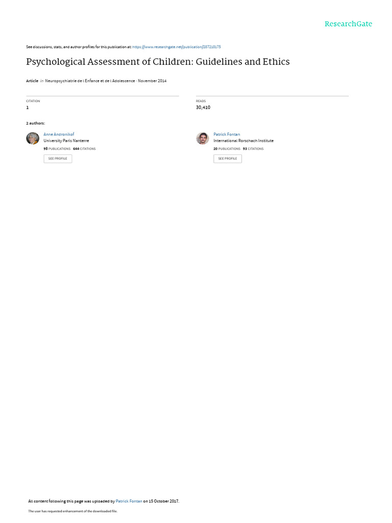Click SEE PROFILE under Anne Andronikof
This screenshot has width=392, height=523.
[x=58, y=158]
